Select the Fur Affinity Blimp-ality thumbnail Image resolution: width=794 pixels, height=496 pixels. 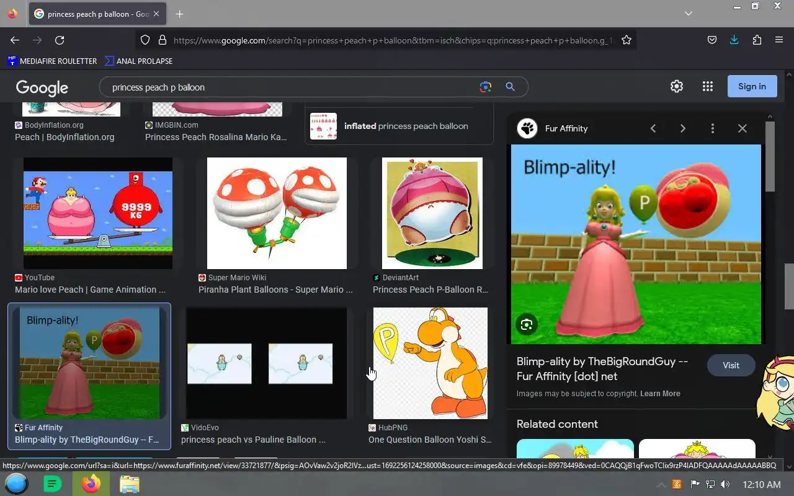click(x=89, y=363)
